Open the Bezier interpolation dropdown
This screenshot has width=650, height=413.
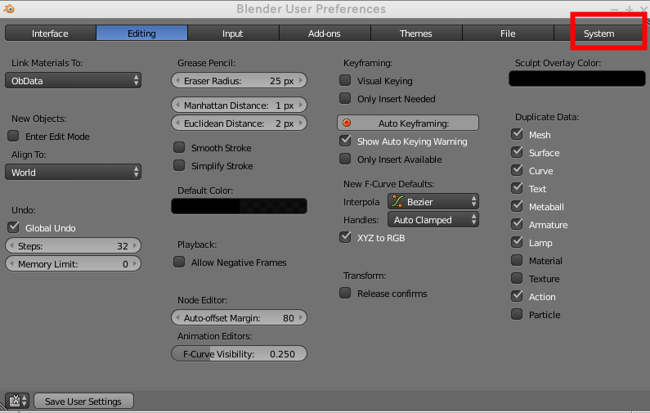[433, 201]
